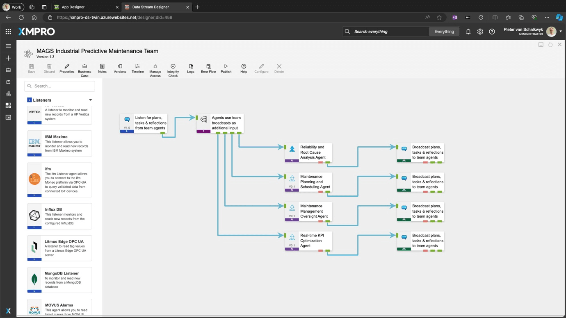Click the toolbox Search field
This screenshot has width=566, height=318.
[60, 86]
